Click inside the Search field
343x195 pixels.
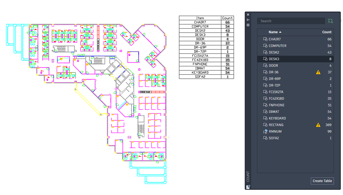tap(291, 21)
